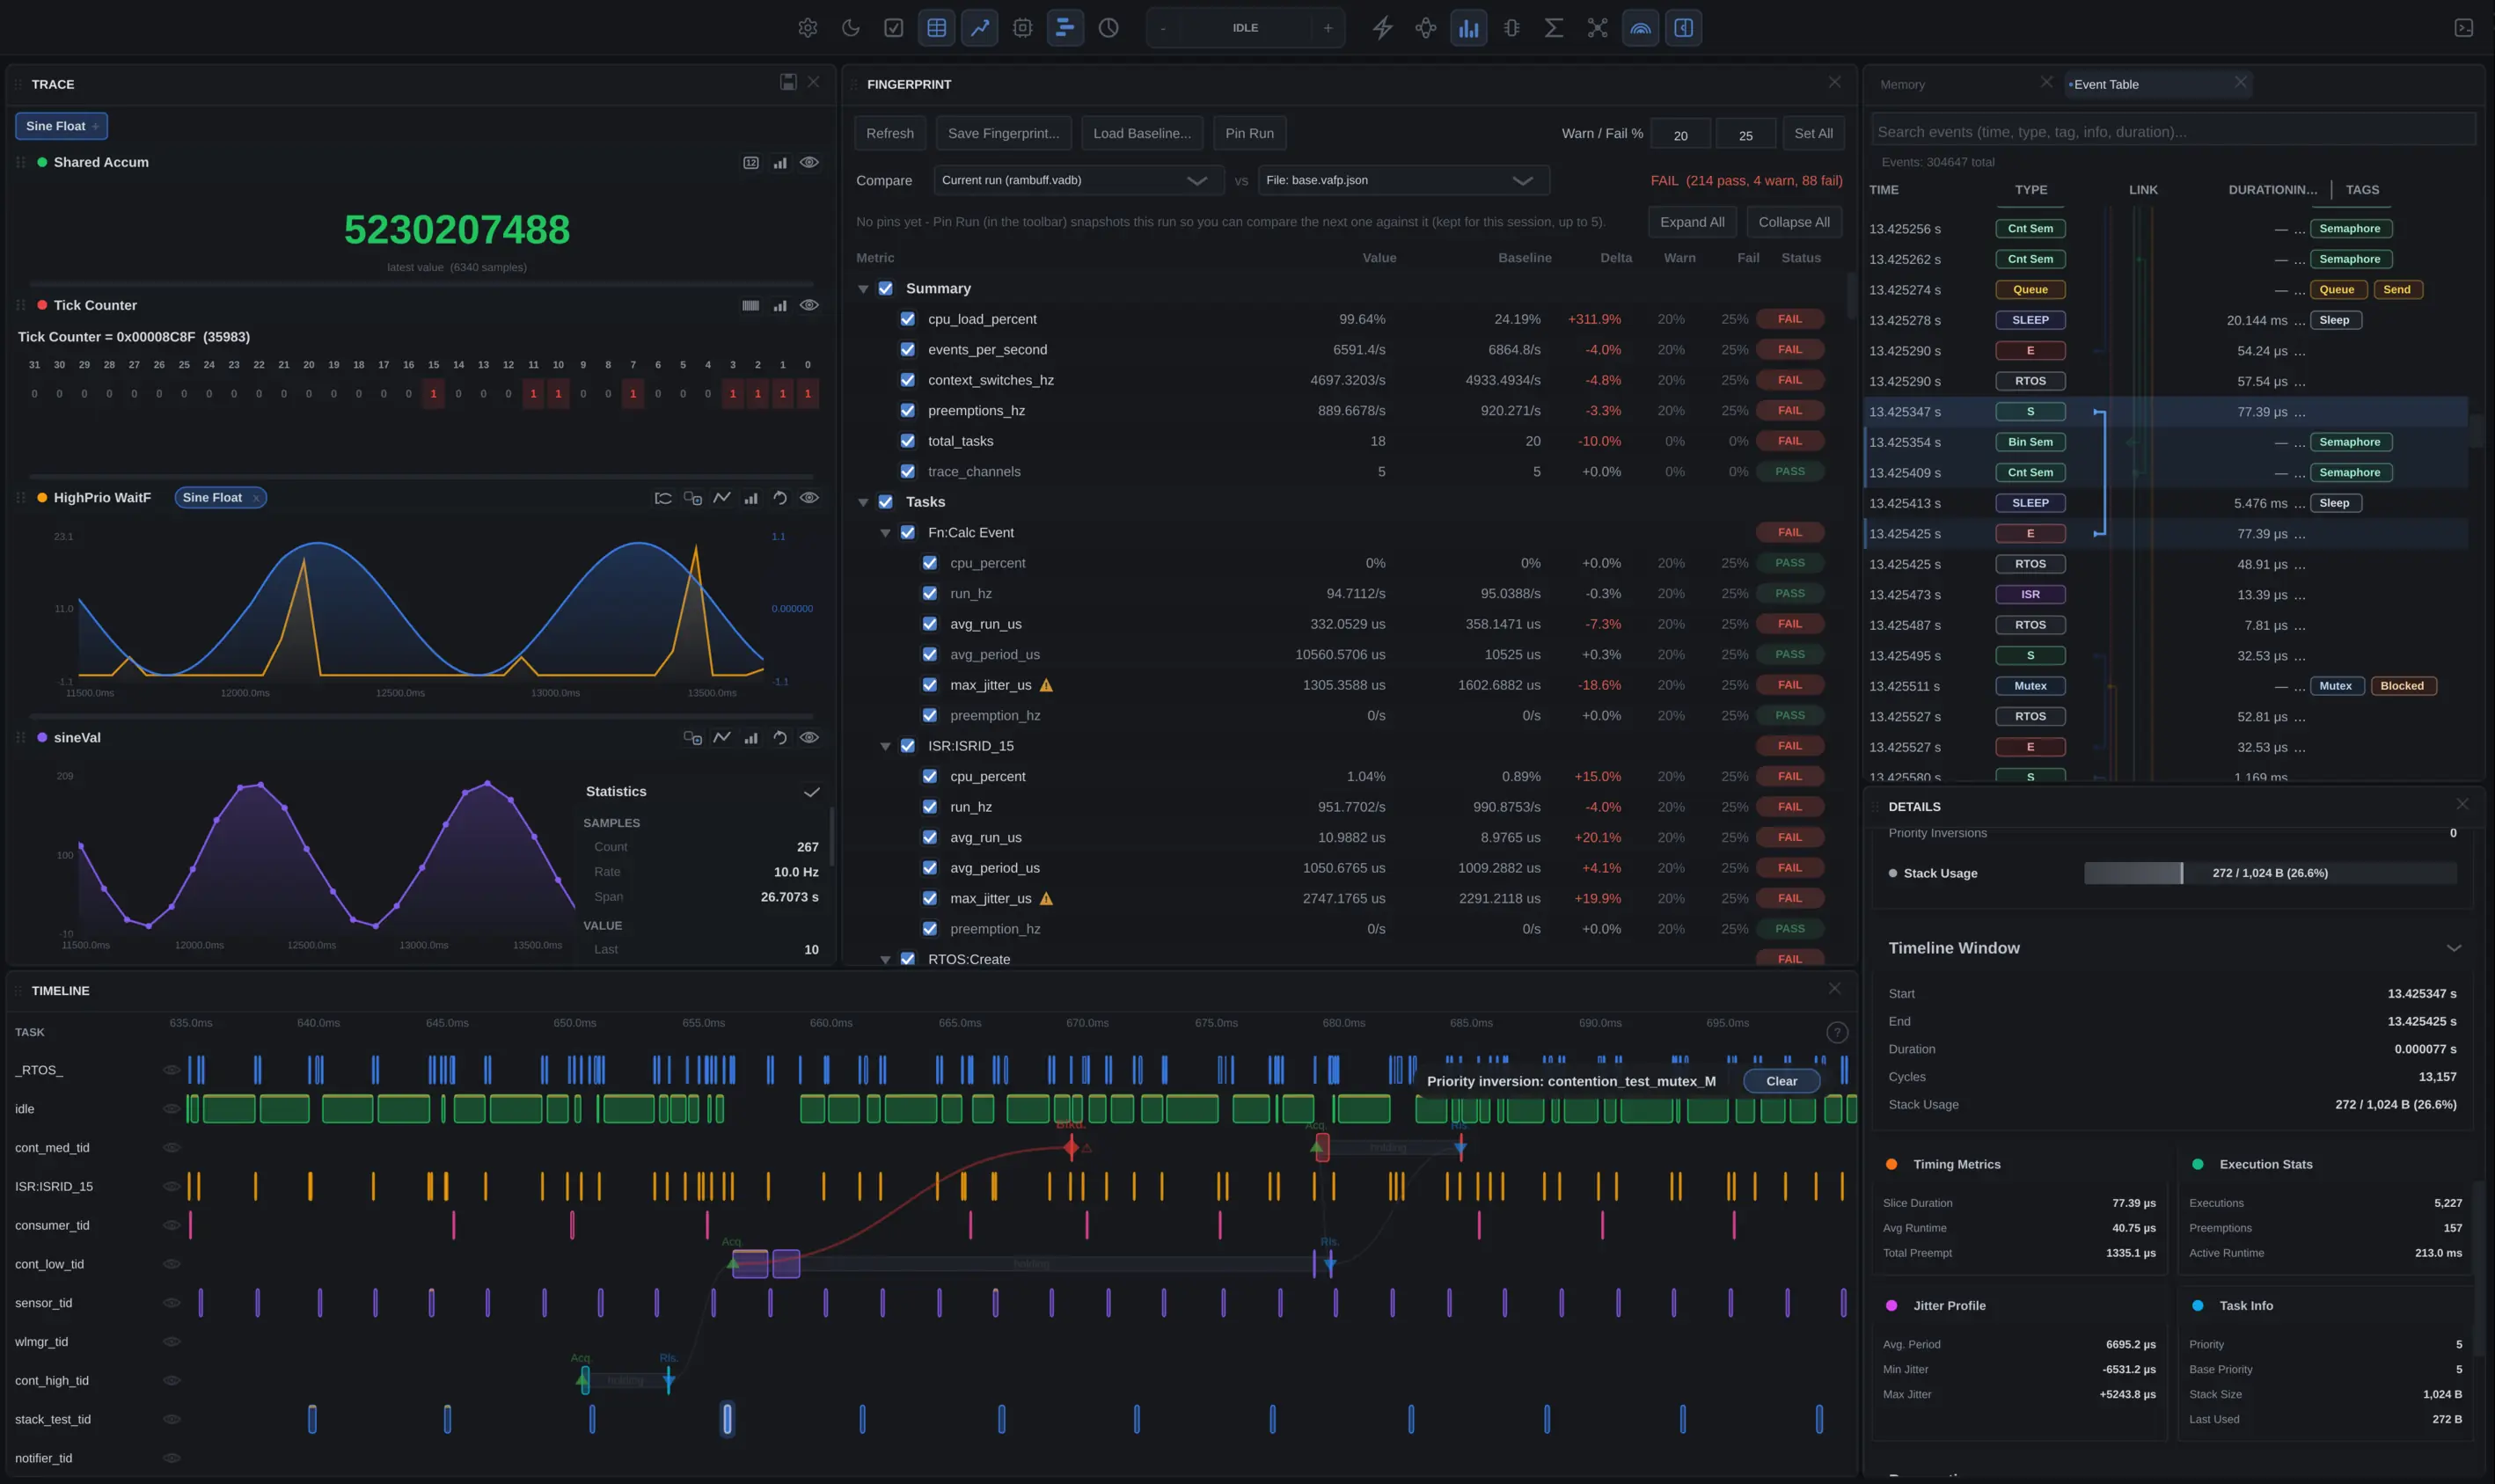Click the Warn percent field showing 20
2495x1484 pixels.
click(x=1680, y=134)
